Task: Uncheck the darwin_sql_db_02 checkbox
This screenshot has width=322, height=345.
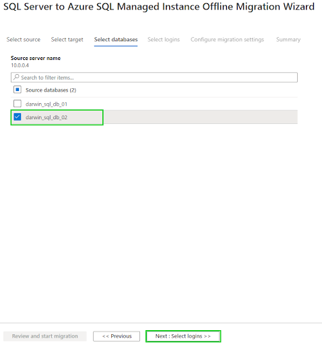Action: [18, 117]
